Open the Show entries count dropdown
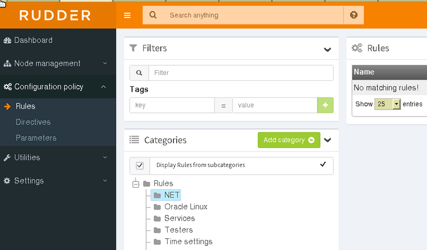 point(388,104)
